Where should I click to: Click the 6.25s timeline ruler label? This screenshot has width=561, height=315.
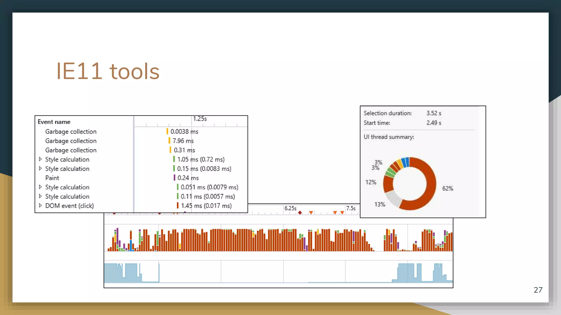tap(290, 208)
